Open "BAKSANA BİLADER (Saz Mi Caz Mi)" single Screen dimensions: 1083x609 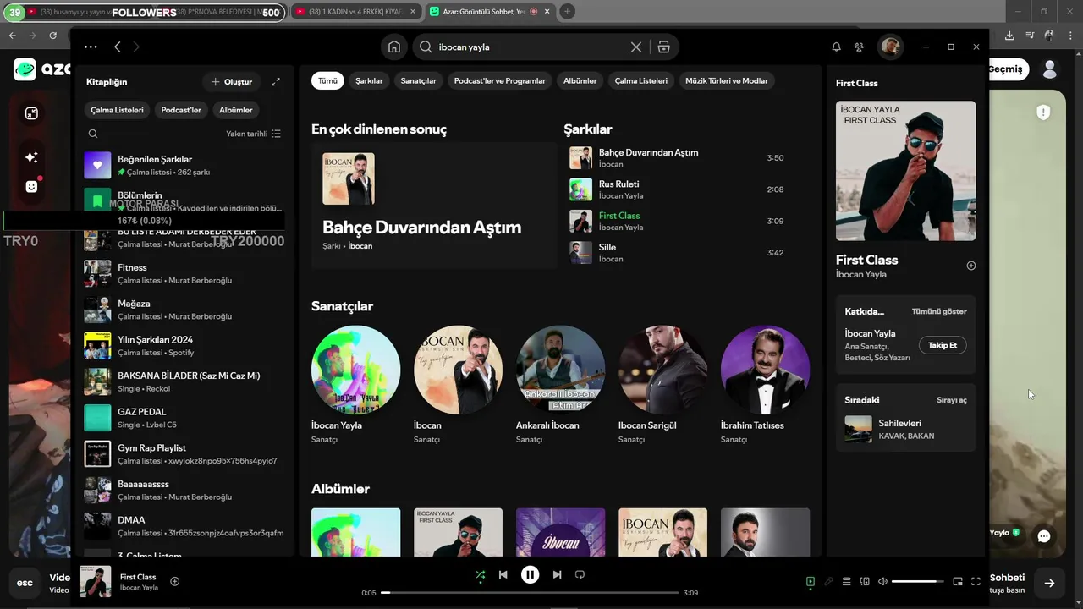(184, 381)
